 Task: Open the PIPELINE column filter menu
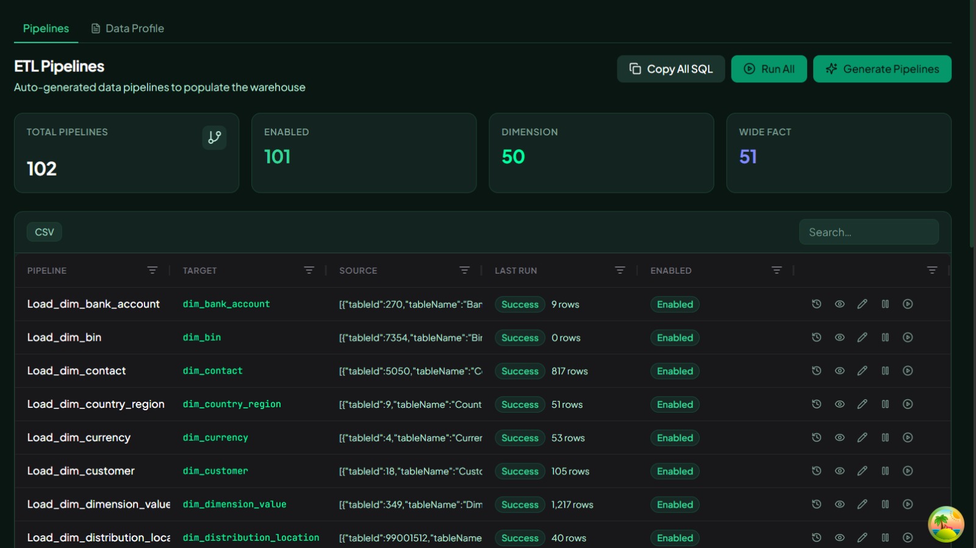[x=152, y=270]
